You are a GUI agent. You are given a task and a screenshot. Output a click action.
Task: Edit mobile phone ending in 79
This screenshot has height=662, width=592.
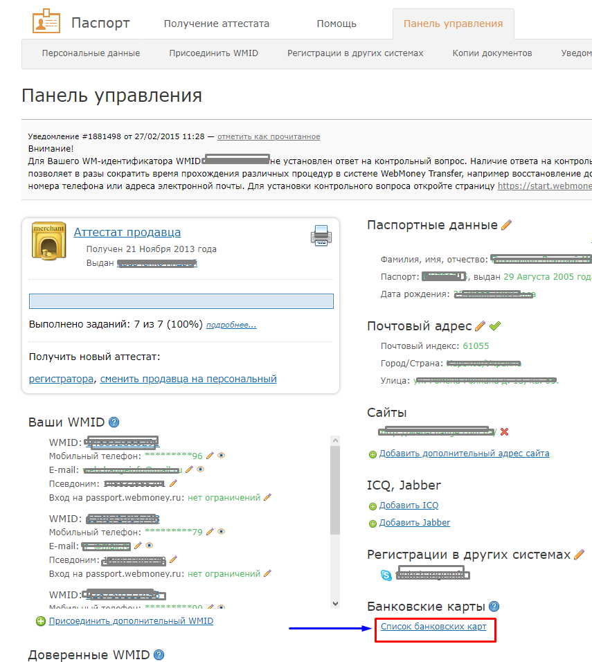[210, 532]
